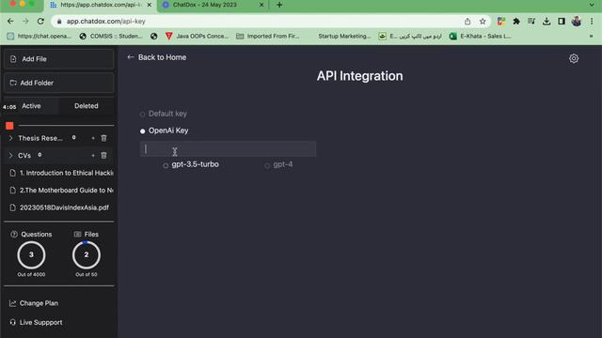Open the Startup Marketing... bookmark
602x338 pixels.
click(344, 36)
